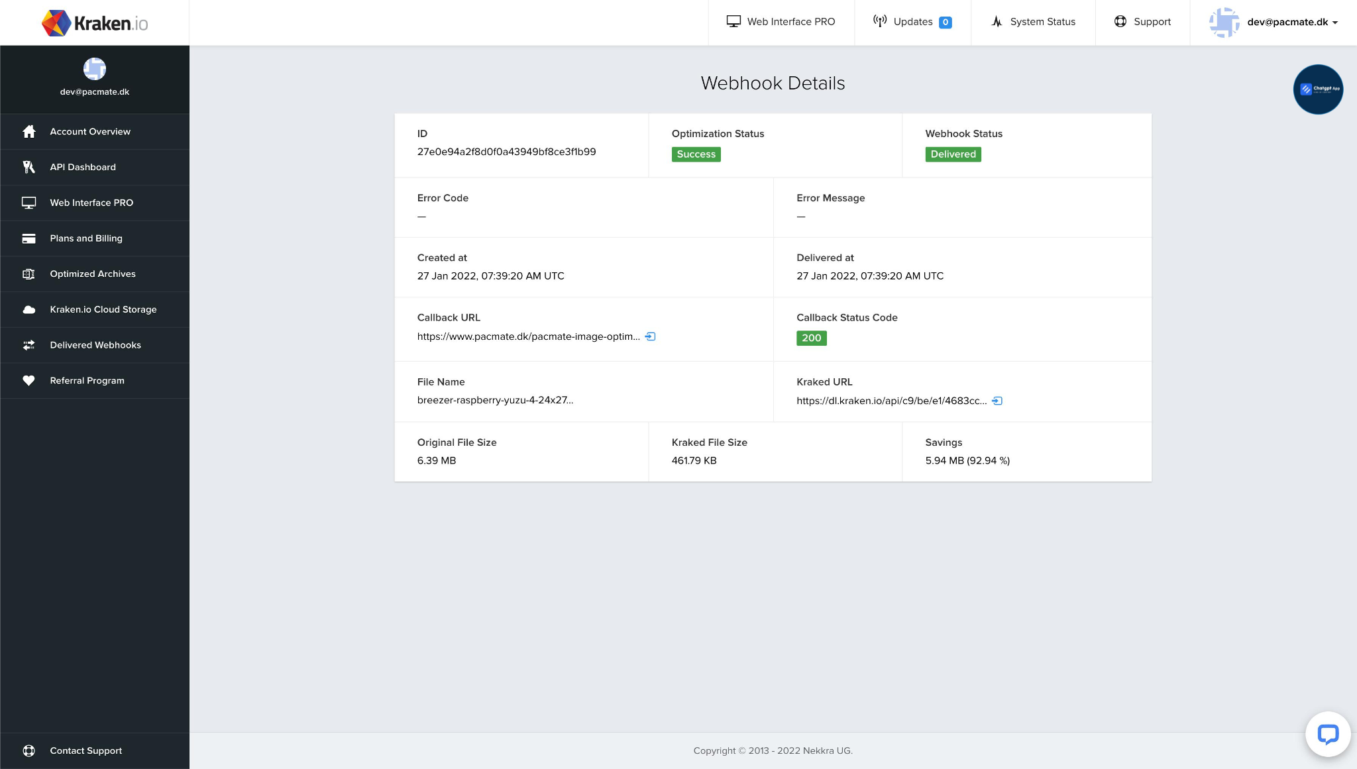Open the chat bubble widget
This screenshot has width=1357, height=769.
(x=1328, y=734)
